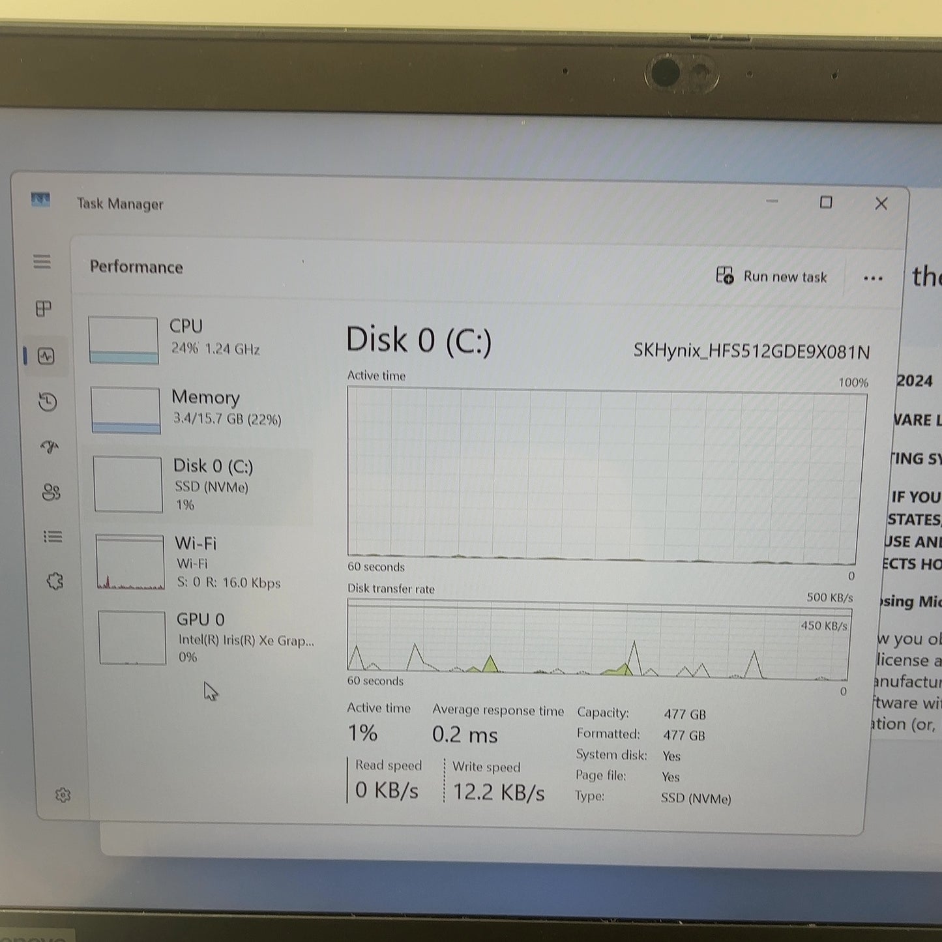Screen dimensions: 942x942
Task: Click the Active time graph
Action: [606, 475]
